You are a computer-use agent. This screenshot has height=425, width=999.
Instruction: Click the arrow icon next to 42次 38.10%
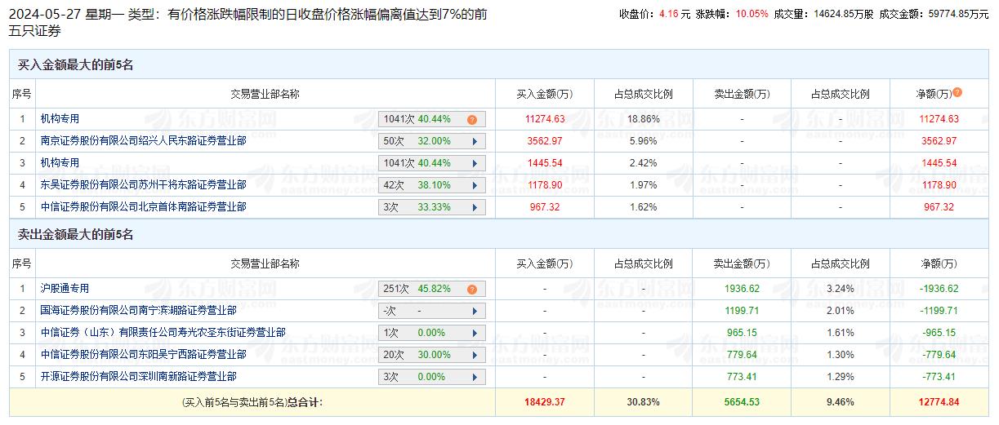(475, 185)
